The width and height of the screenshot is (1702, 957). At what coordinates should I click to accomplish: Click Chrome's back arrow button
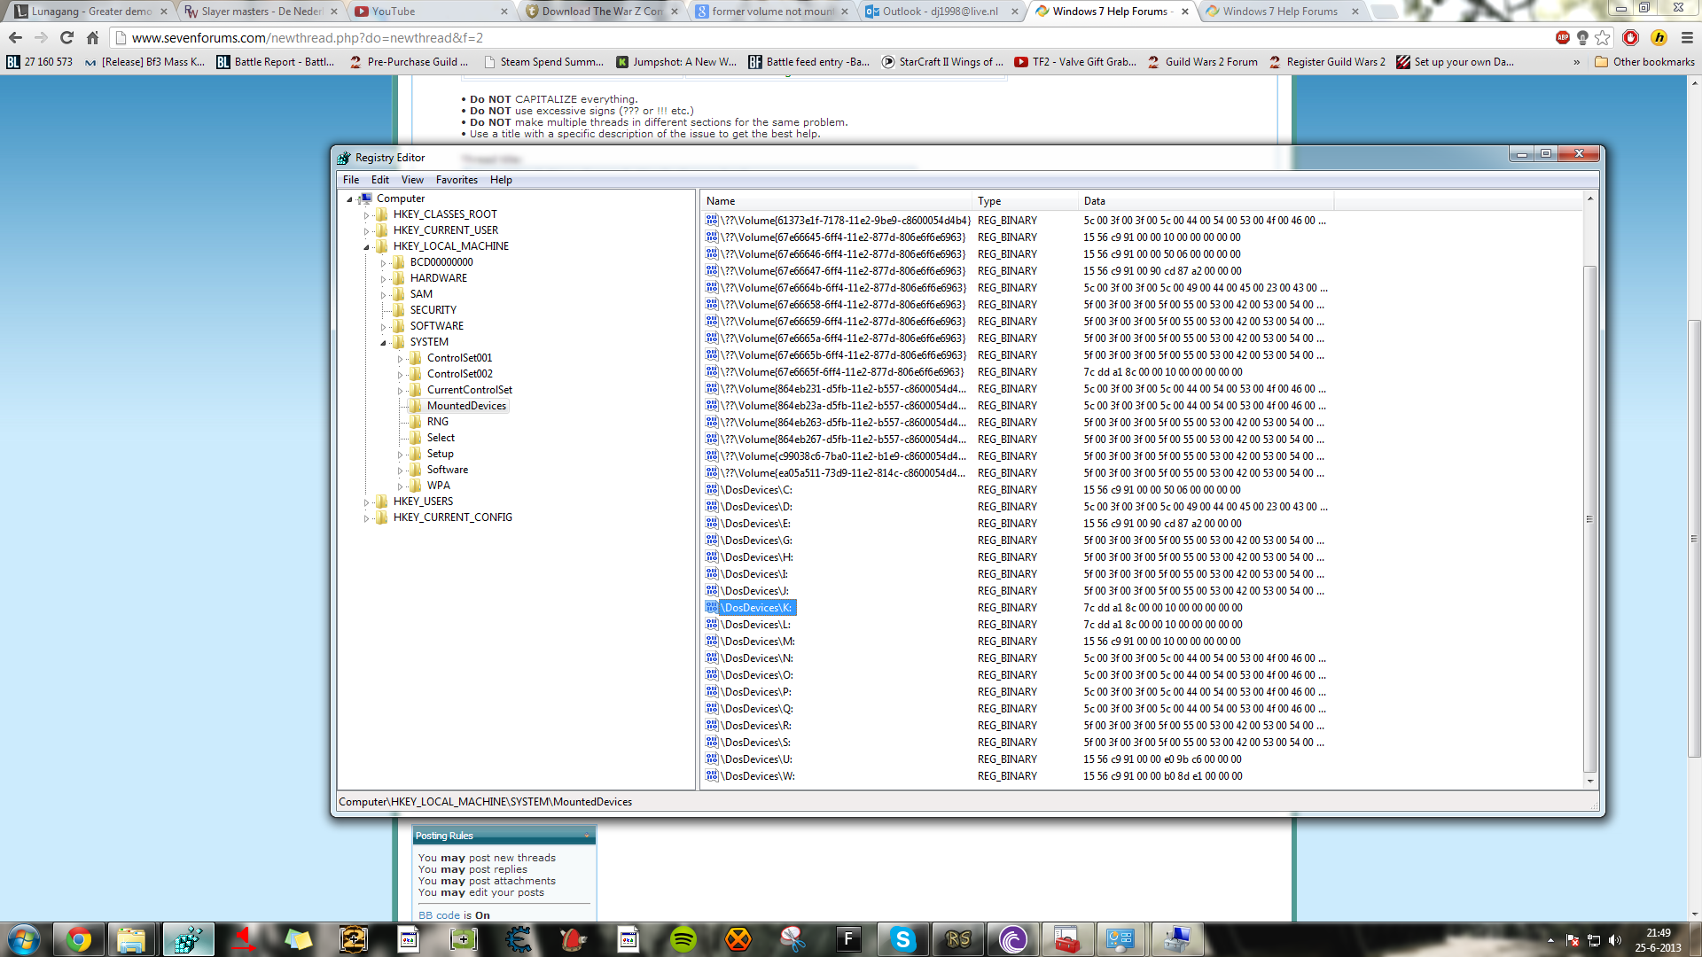[x=15, y=37]
